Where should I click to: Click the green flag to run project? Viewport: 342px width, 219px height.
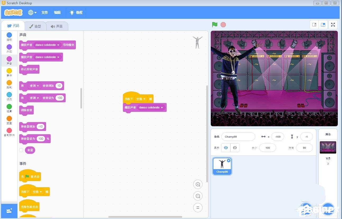click(215, 25)
